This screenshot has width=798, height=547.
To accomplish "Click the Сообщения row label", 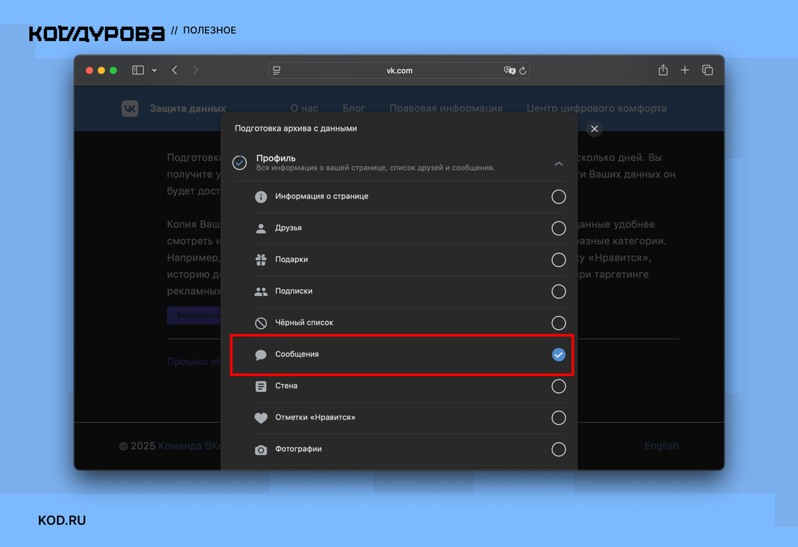I will click(297, 354).
